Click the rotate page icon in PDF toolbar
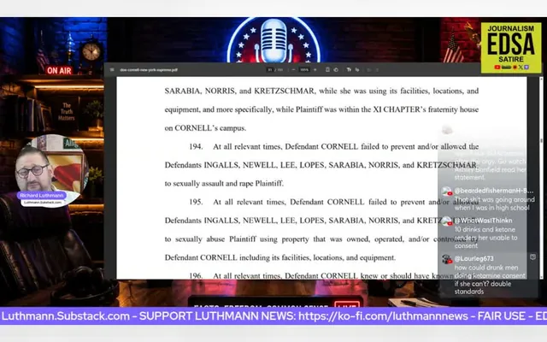This screenshot has width=547, height=342. (x=336, y=70)
